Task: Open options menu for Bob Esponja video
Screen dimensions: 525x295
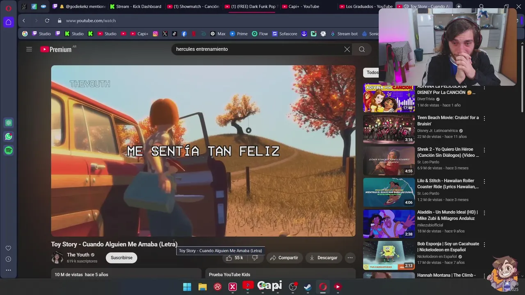Action: pos(484,245)
